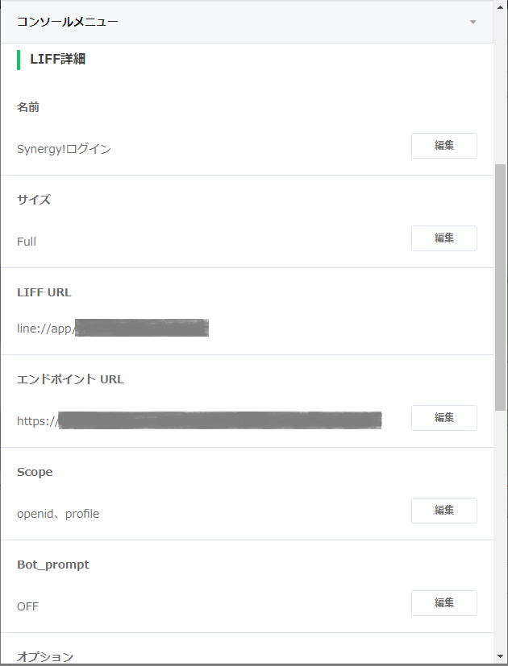Viewport: 508px width, 666px height.
Task: Expand the コンソールメニュー dropdown arrow
Action: [473, 22]
